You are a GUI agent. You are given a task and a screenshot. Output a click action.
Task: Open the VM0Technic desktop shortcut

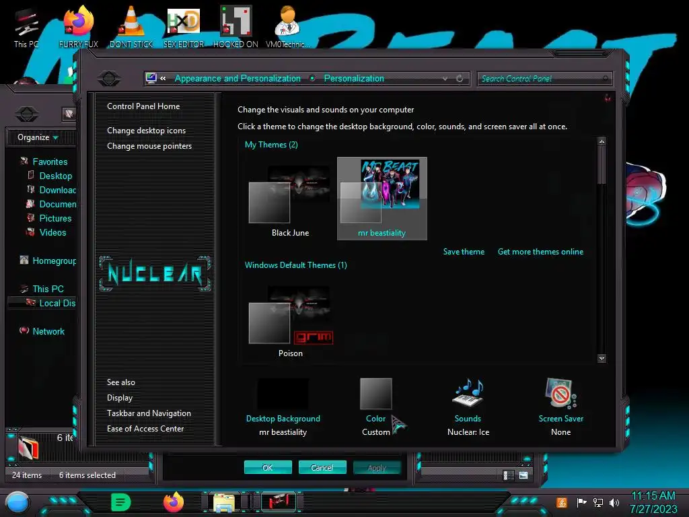click(287, 27)
